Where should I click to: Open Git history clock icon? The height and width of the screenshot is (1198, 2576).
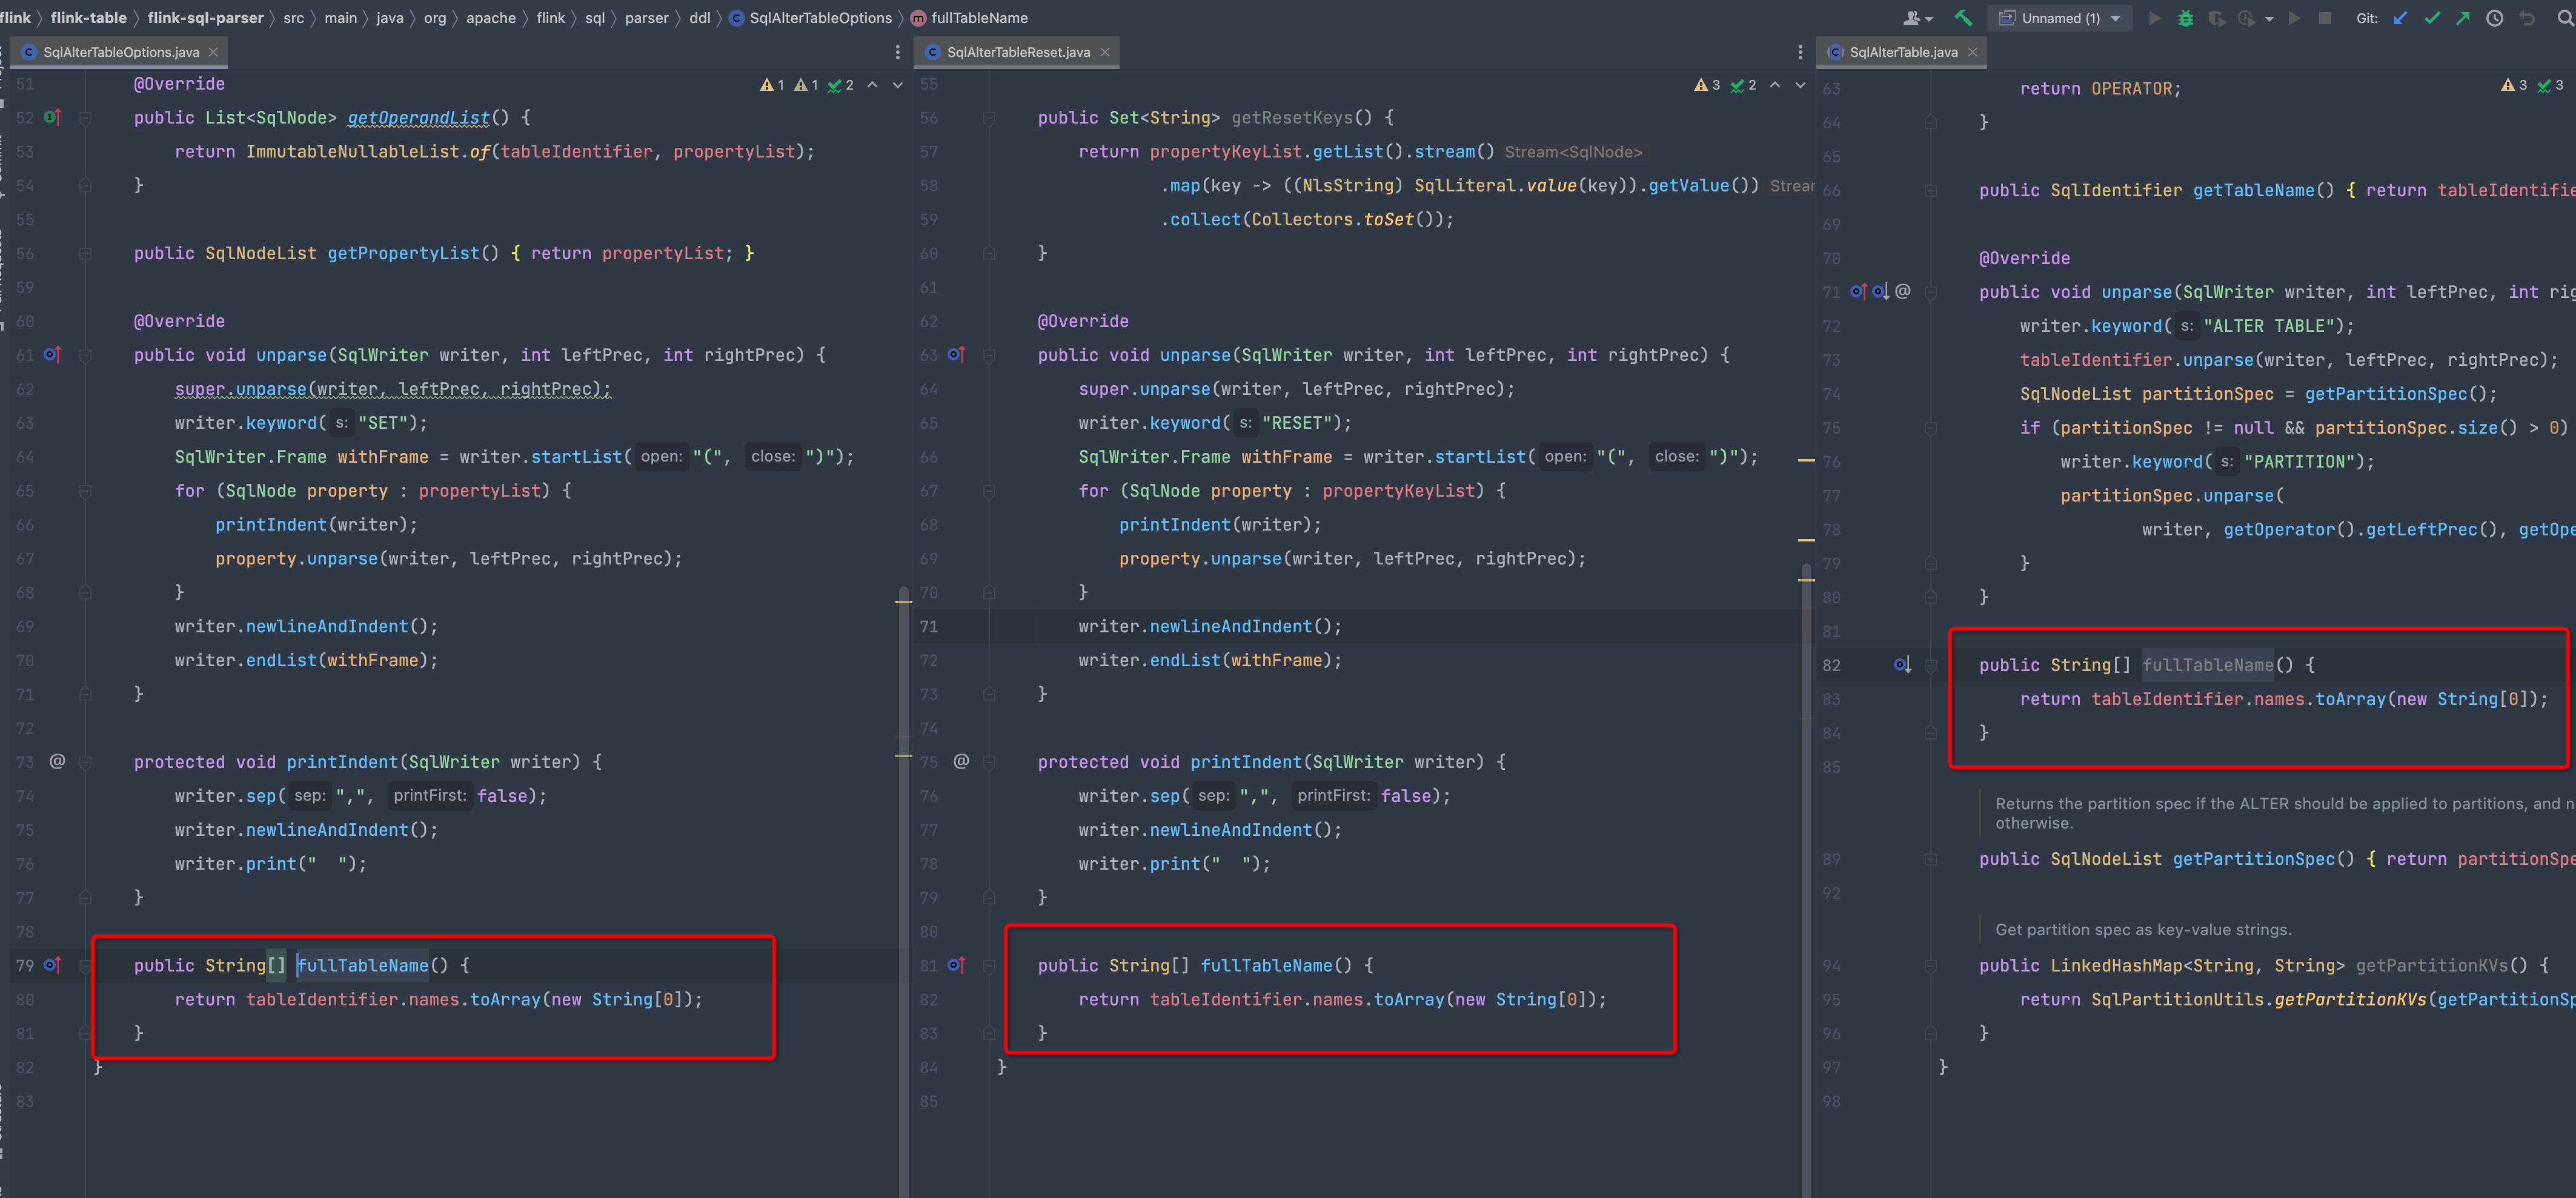click(x=2495, y=18)
